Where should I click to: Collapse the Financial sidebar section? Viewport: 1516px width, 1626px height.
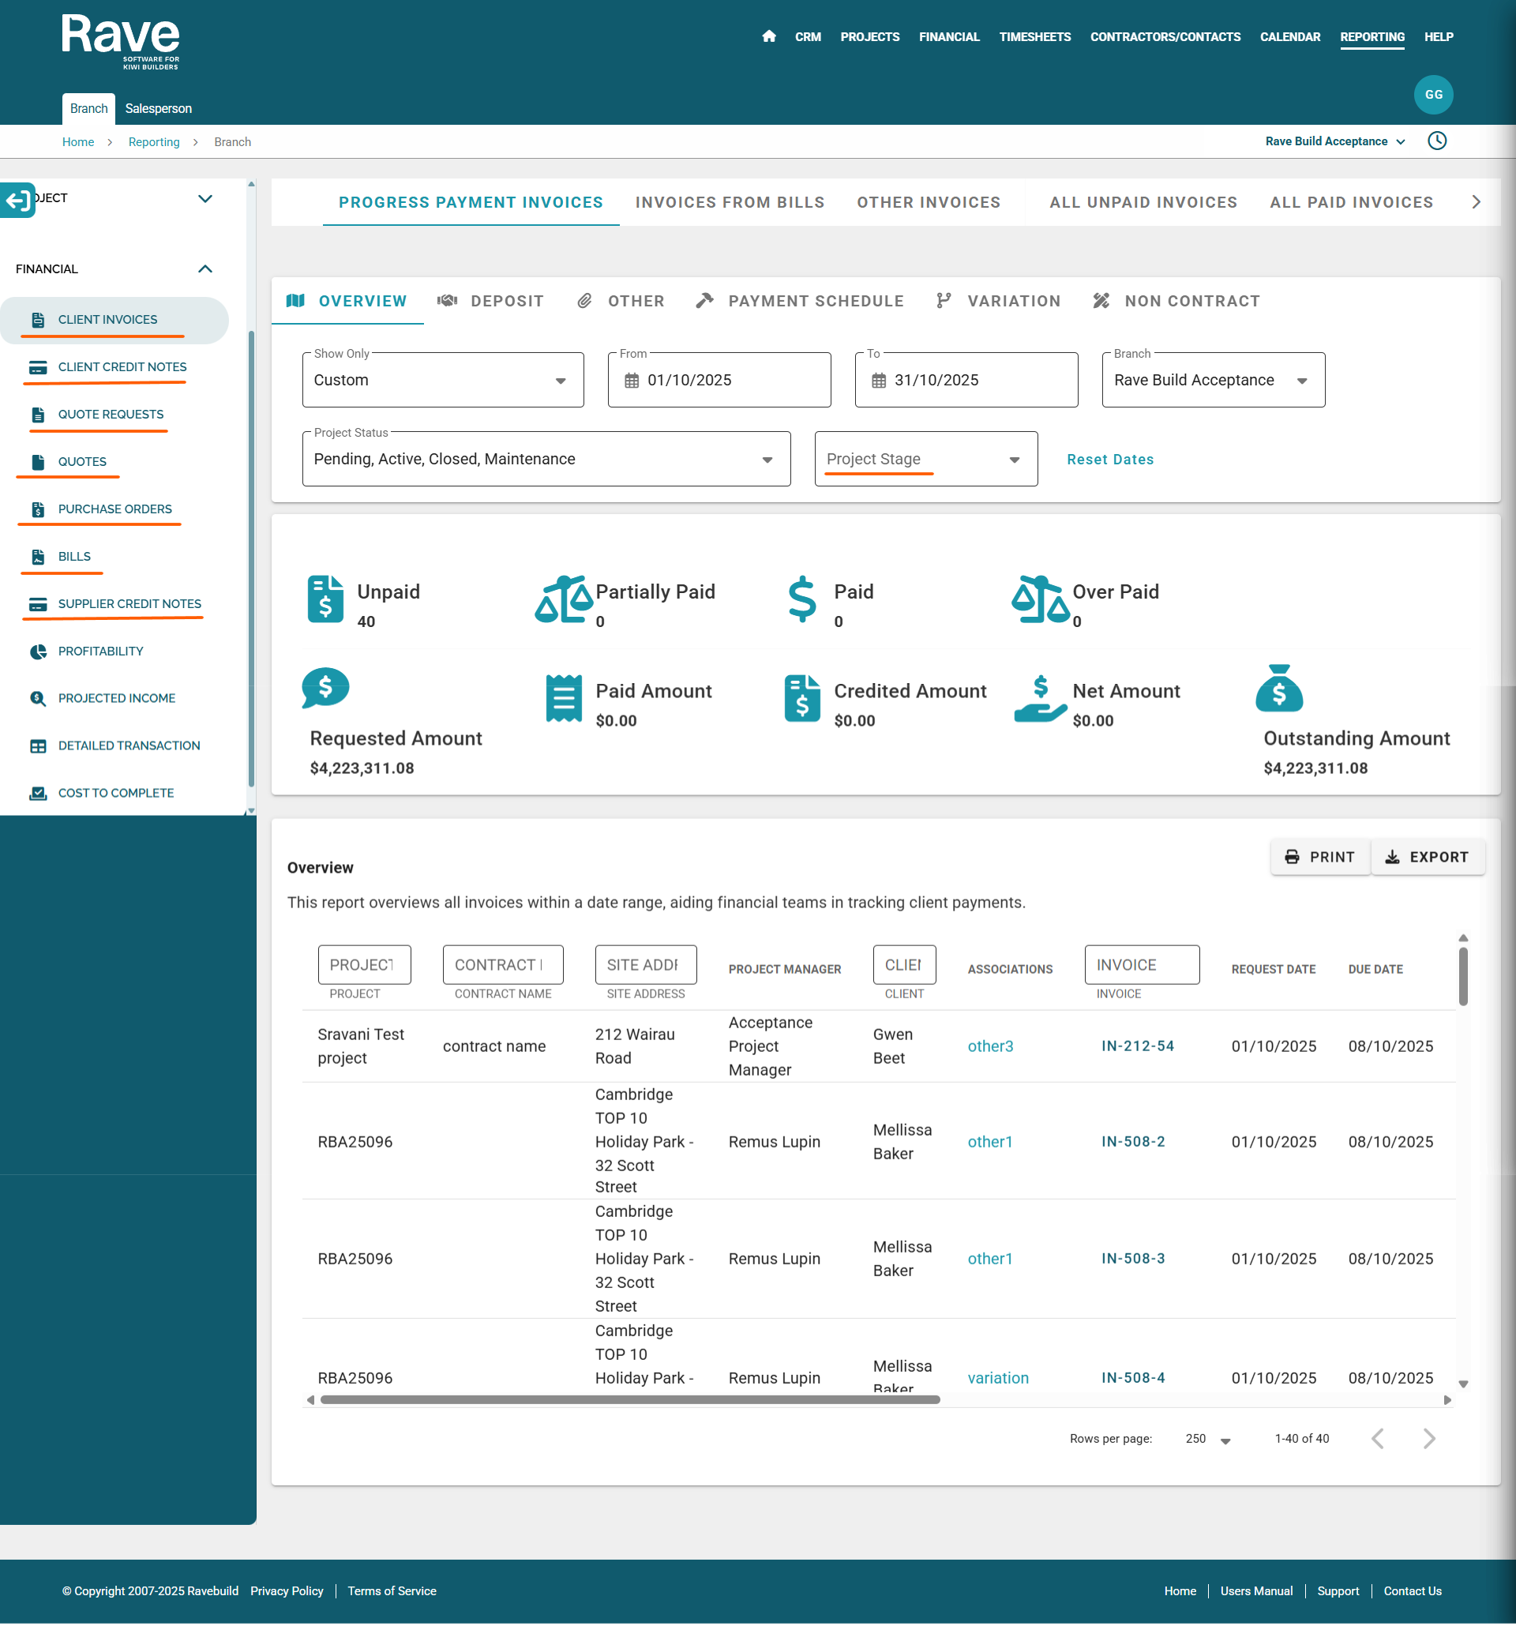point(205,269)
